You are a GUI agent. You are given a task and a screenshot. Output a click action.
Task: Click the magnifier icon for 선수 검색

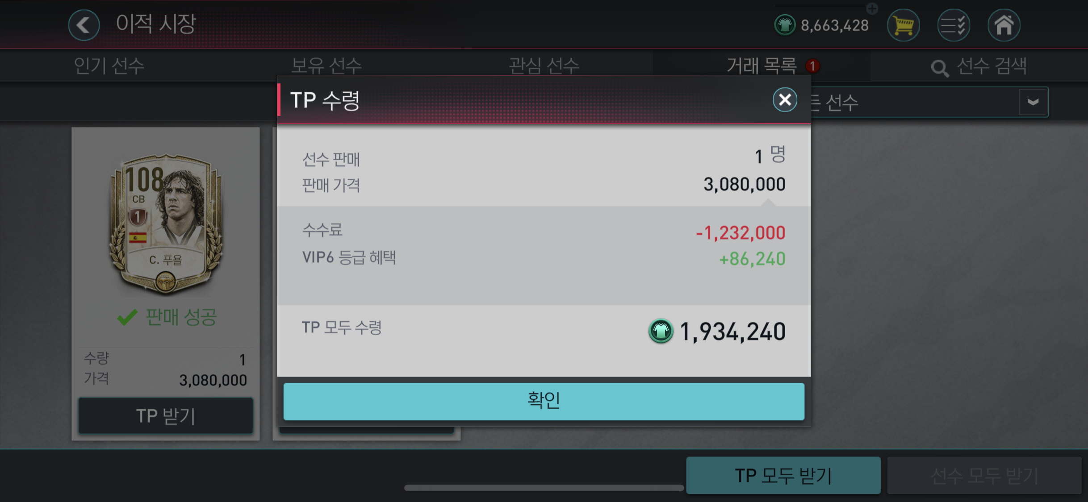(x=940, y=68)
